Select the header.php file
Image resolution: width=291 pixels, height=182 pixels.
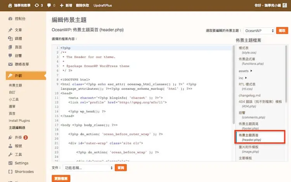pyautogui.click(x=260, y=137)
